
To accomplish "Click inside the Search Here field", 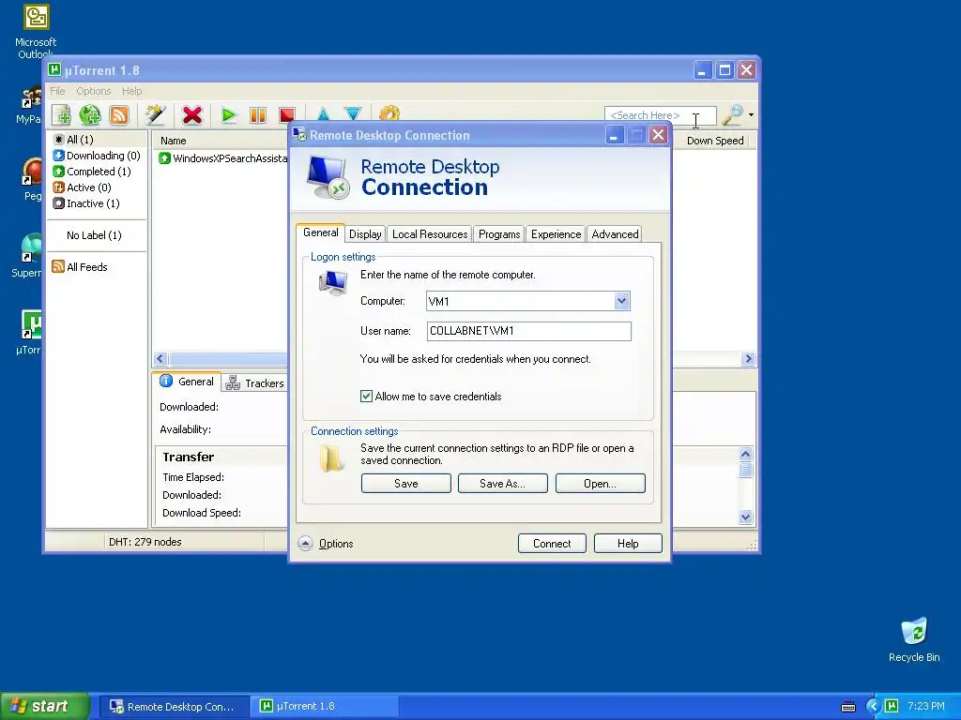I will [x=660, y=115].
